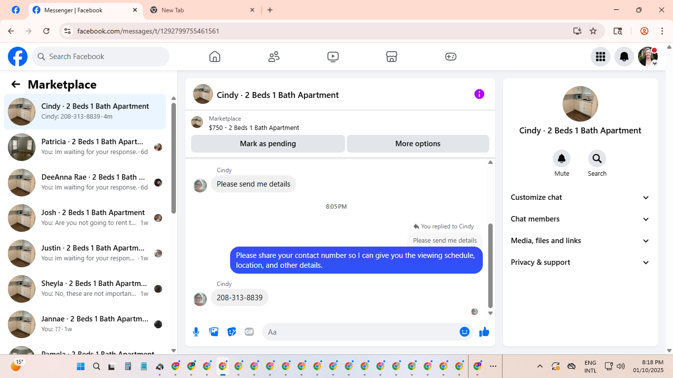Open the weather widget showing 15°

[16, 365]
